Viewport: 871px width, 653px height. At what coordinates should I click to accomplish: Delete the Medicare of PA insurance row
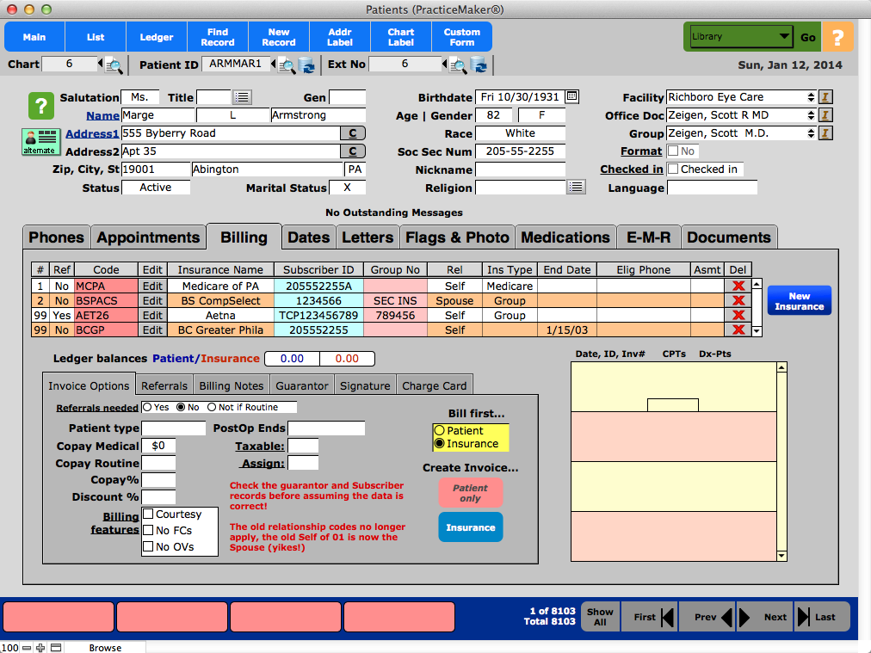coord(738,286)
